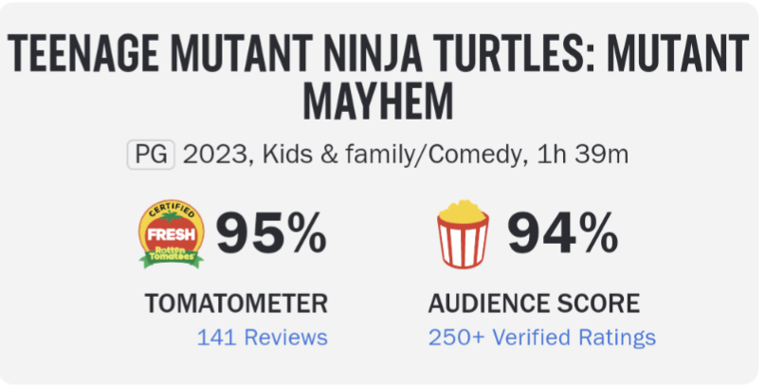Click the white FRESH text on the tomato
Viewport: 765px width, 388px height.
click(172, 234)
